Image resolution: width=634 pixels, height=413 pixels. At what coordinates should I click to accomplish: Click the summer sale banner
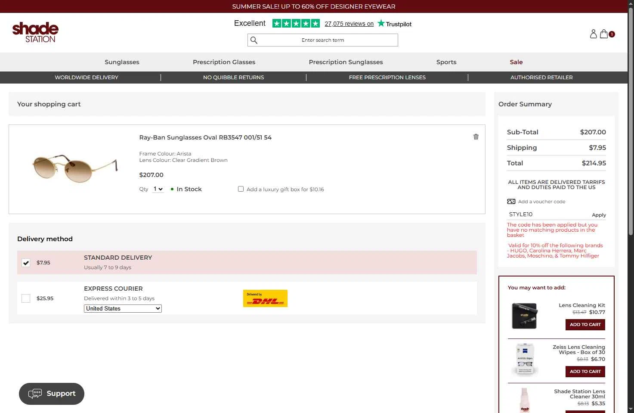click(x=314, y=6)
